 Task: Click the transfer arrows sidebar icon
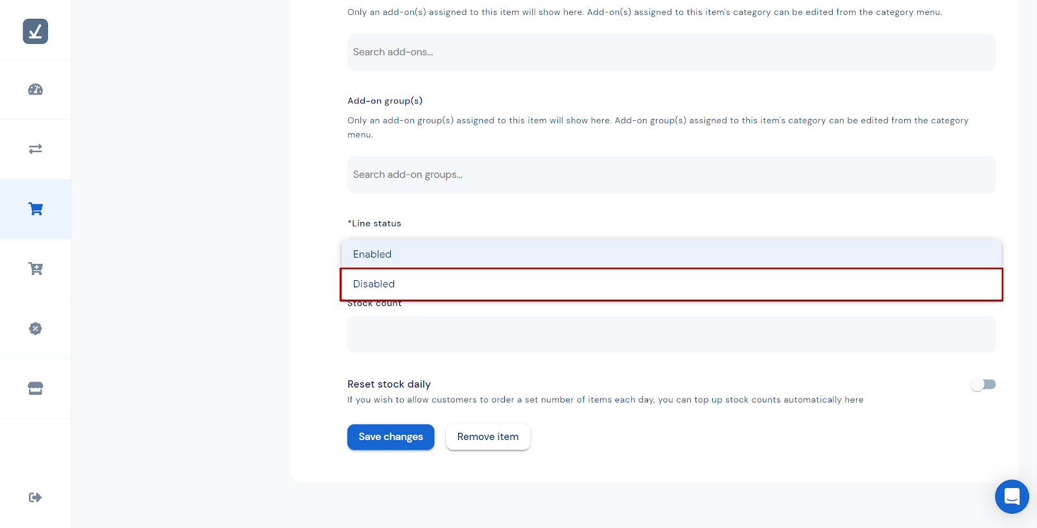point(36,149)
